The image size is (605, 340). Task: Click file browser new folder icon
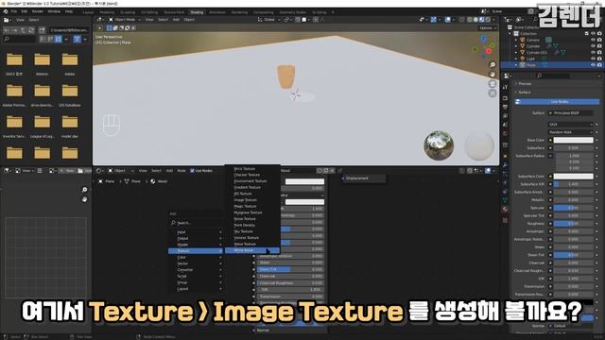(42, 30)
